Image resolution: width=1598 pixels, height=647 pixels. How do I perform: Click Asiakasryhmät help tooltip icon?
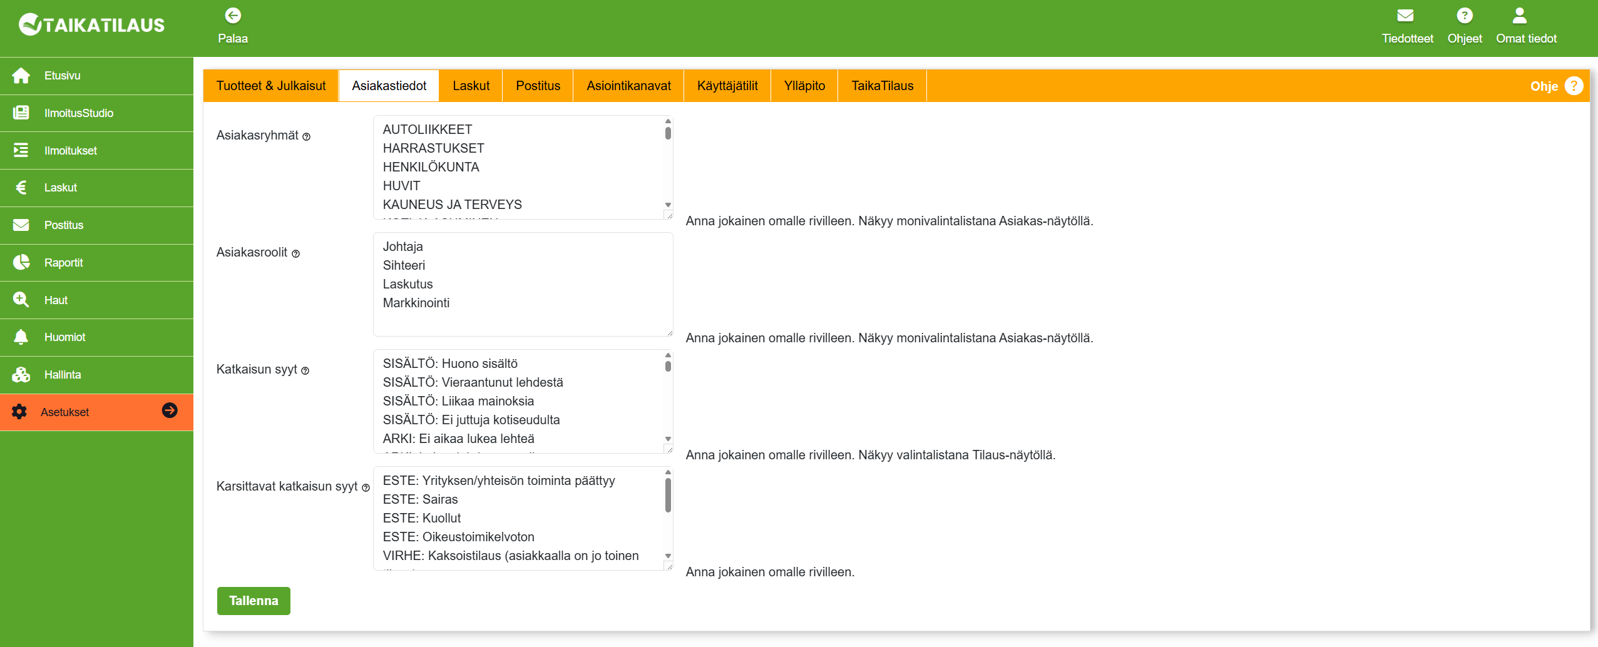click(307, 137)
